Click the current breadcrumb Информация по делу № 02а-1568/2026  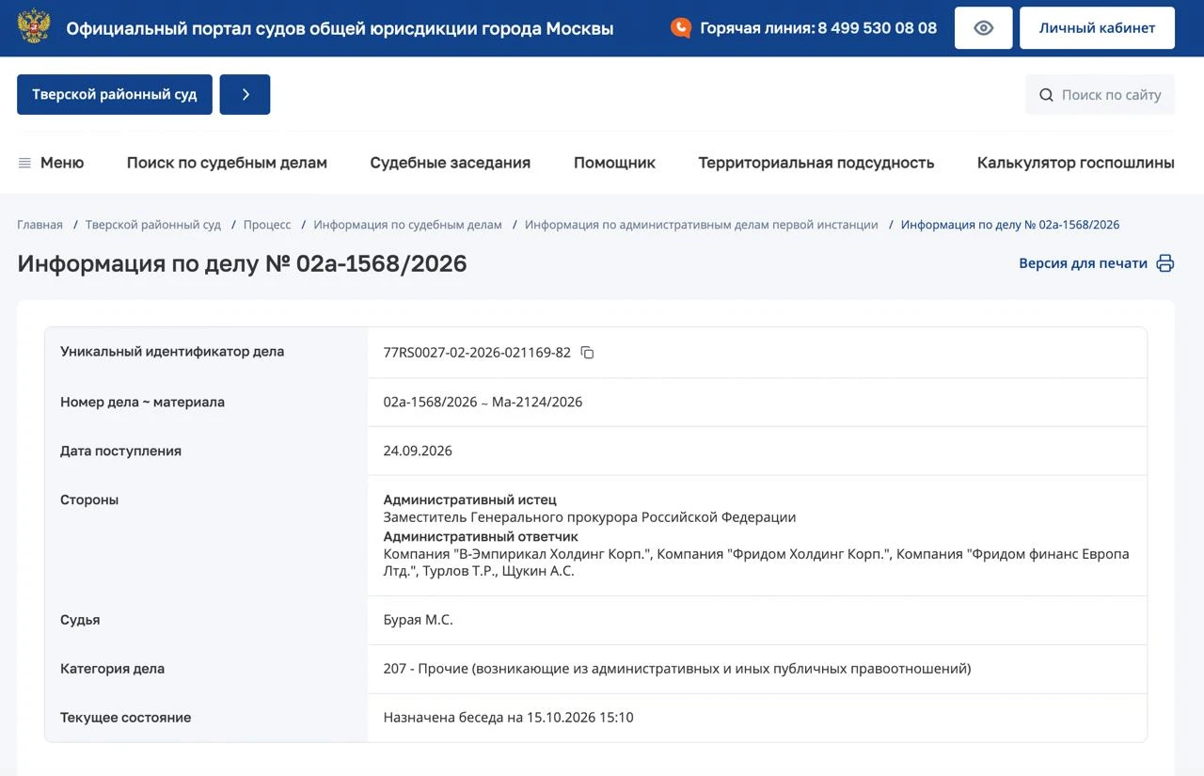click(x=1010, y=225)
